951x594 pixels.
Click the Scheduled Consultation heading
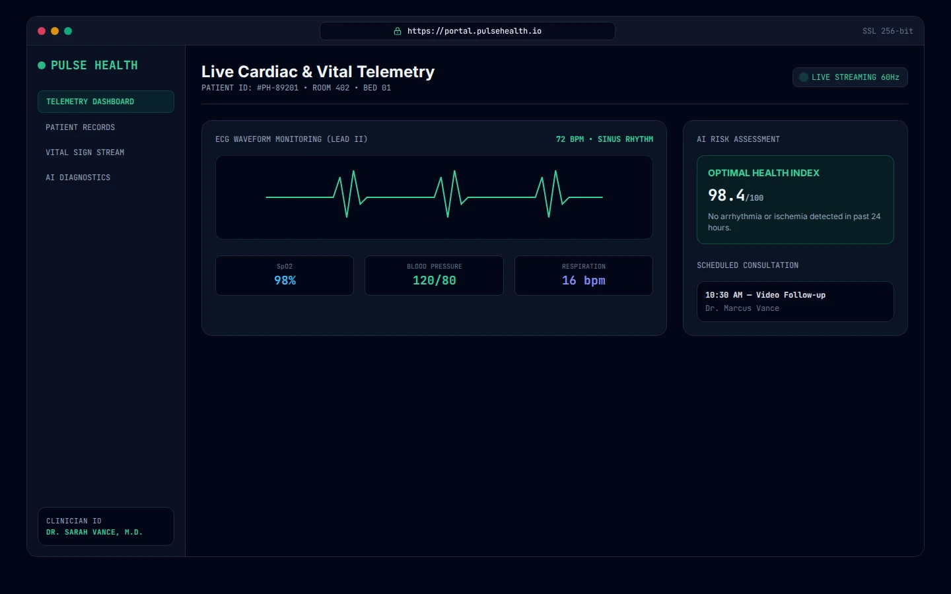[748, 265]
